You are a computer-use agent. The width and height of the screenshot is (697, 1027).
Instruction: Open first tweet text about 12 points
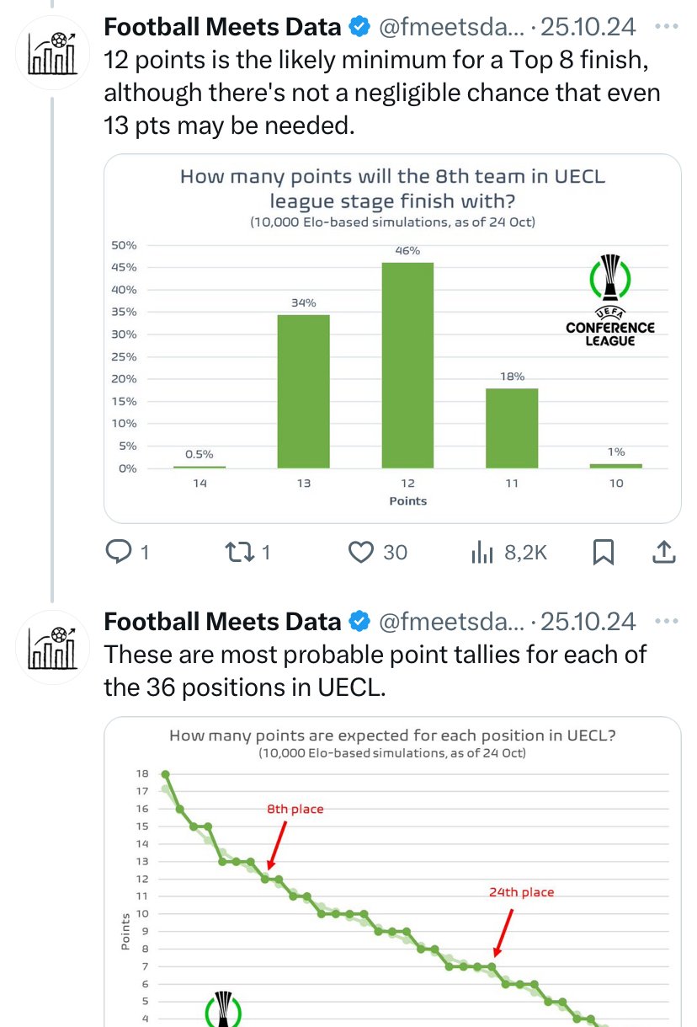(382, 93)
